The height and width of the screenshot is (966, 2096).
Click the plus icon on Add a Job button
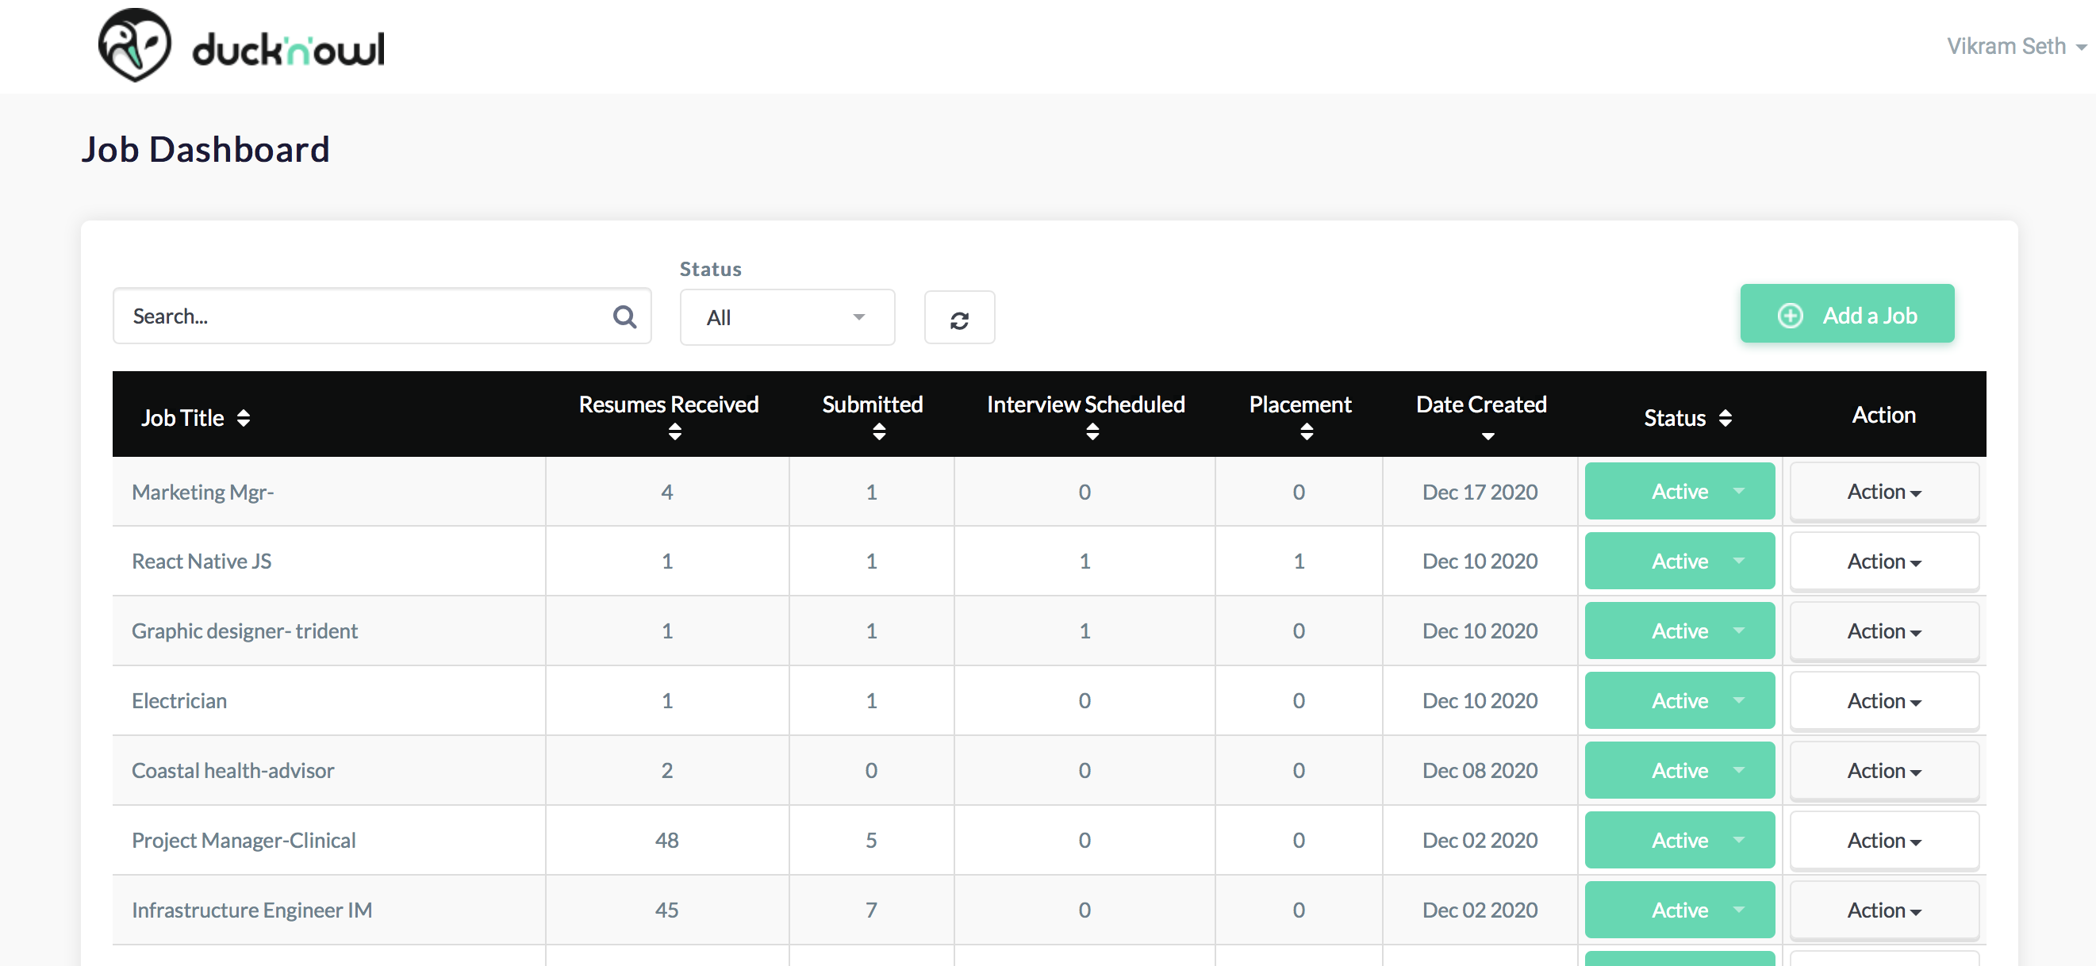(1789, 316)
